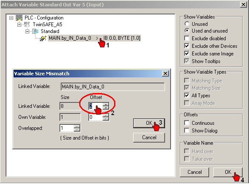
Task: Toggle the All Types checkbox
Action: [x=187, y=96]
